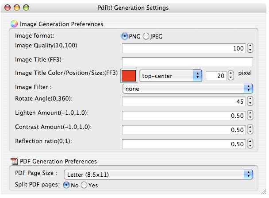Screen dimensions: 269x198
Task: Click the Image Quality stepper arrows
Action: [x=250, y=49]
